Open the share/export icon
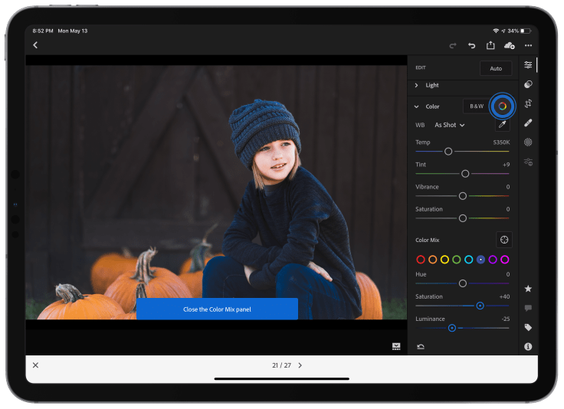This screenshot has height=409, width=564. pos(490,45)
